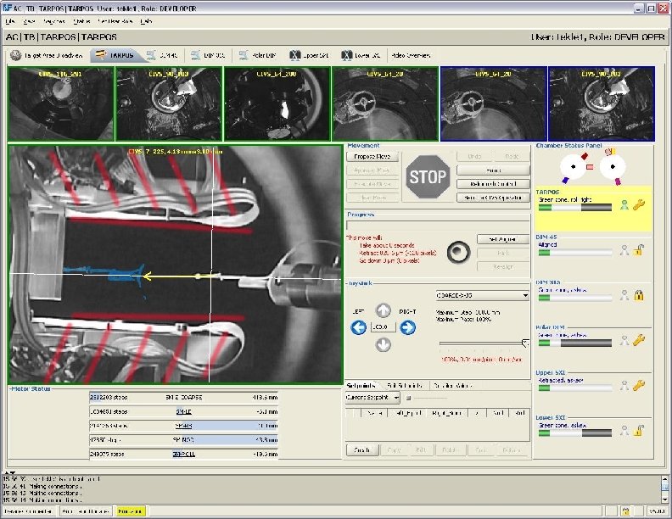Toggle the DIM 45 open padlock
672x519 pixels.
639,250
